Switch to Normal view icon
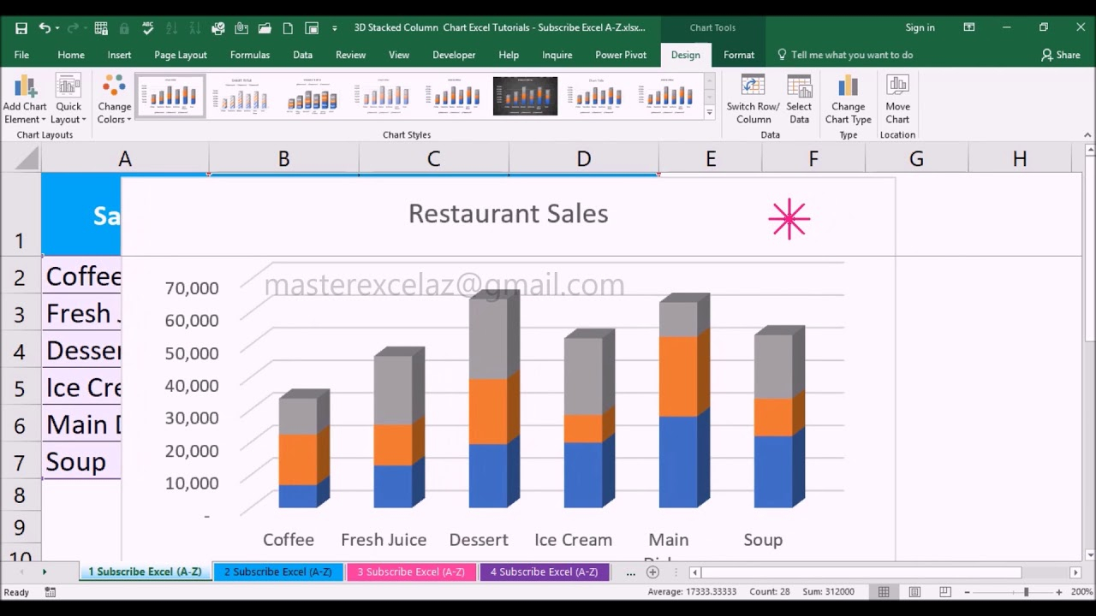Screen dimensions: 1096x616 point(884,592)
